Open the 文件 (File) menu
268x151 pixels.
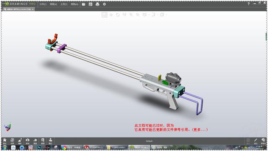[43, 4]
